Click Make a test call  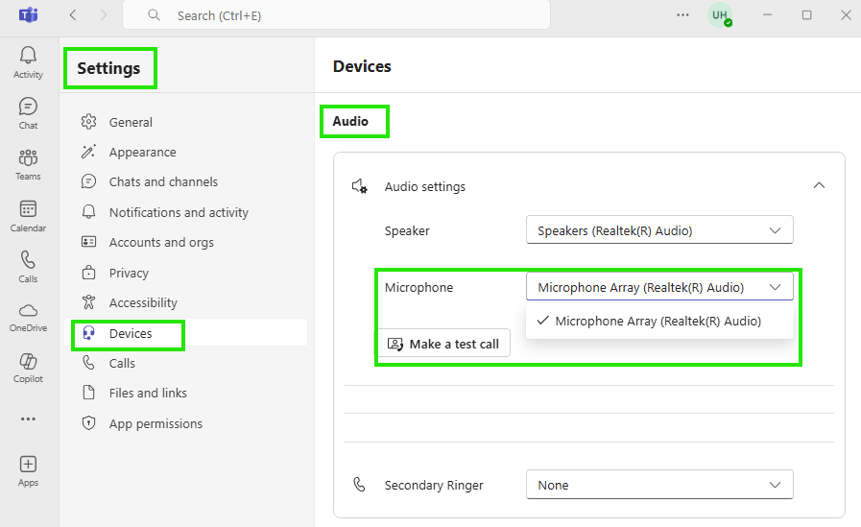[x=443, y=344]
